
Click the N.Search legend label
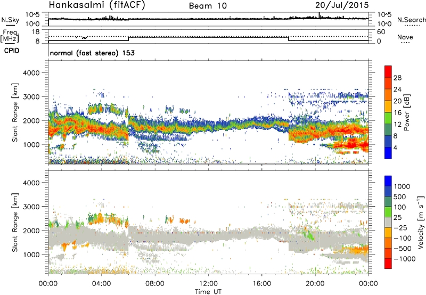[x=411, y=20]
